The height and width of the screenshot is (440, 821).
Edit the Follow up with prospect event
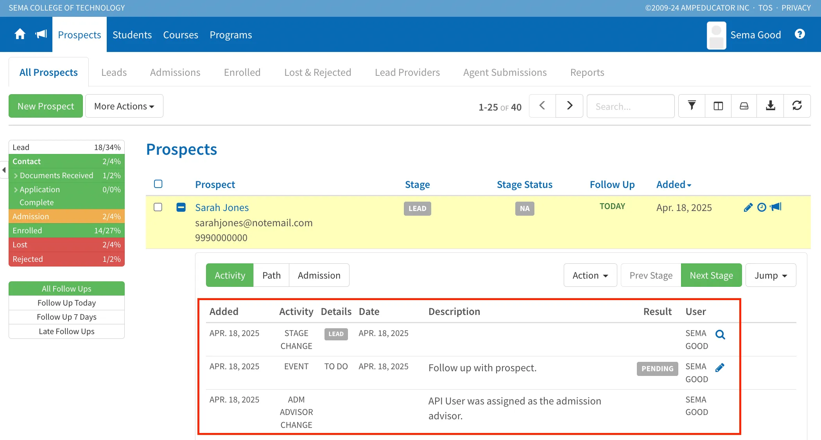[720, 368]
